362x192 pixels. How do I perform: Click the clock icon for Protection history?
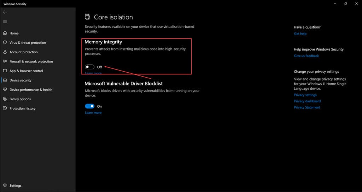click(x=5, y=108)
